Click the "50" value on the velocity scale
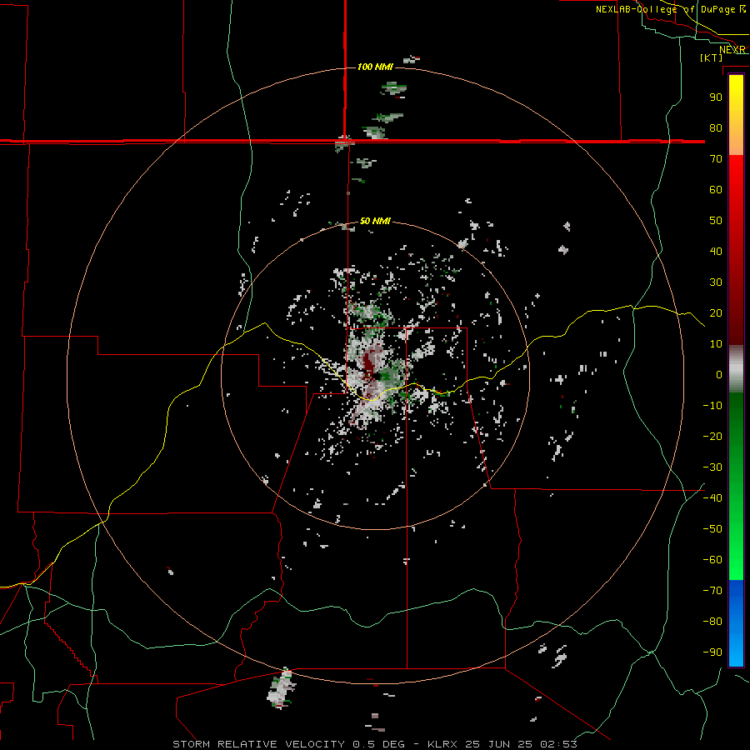 (716, 221)
